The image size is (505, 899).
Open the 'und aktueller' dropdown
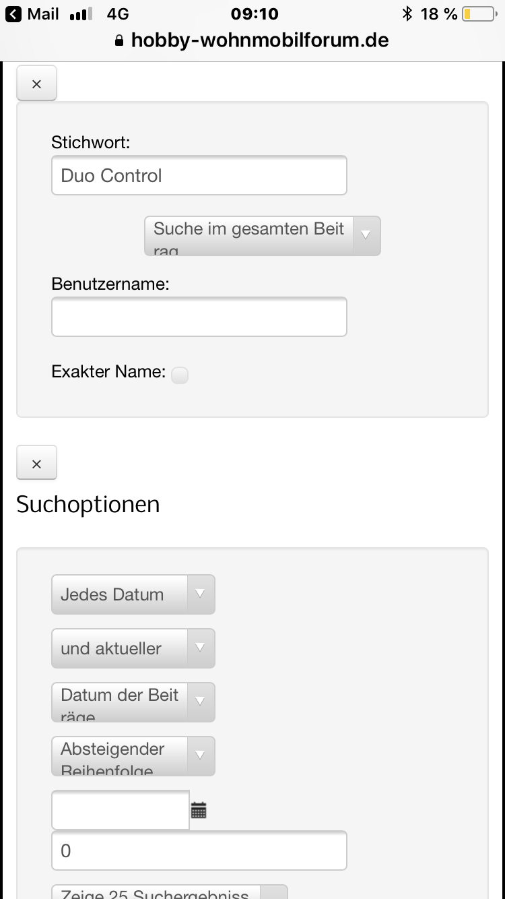coord(133,648)
